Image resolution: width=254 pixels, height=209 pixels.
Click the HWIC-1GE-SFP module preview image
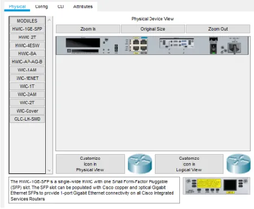(217, 186)
